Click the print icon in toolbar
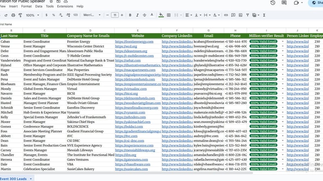323x181 pixels. click(x=13, y=15)
